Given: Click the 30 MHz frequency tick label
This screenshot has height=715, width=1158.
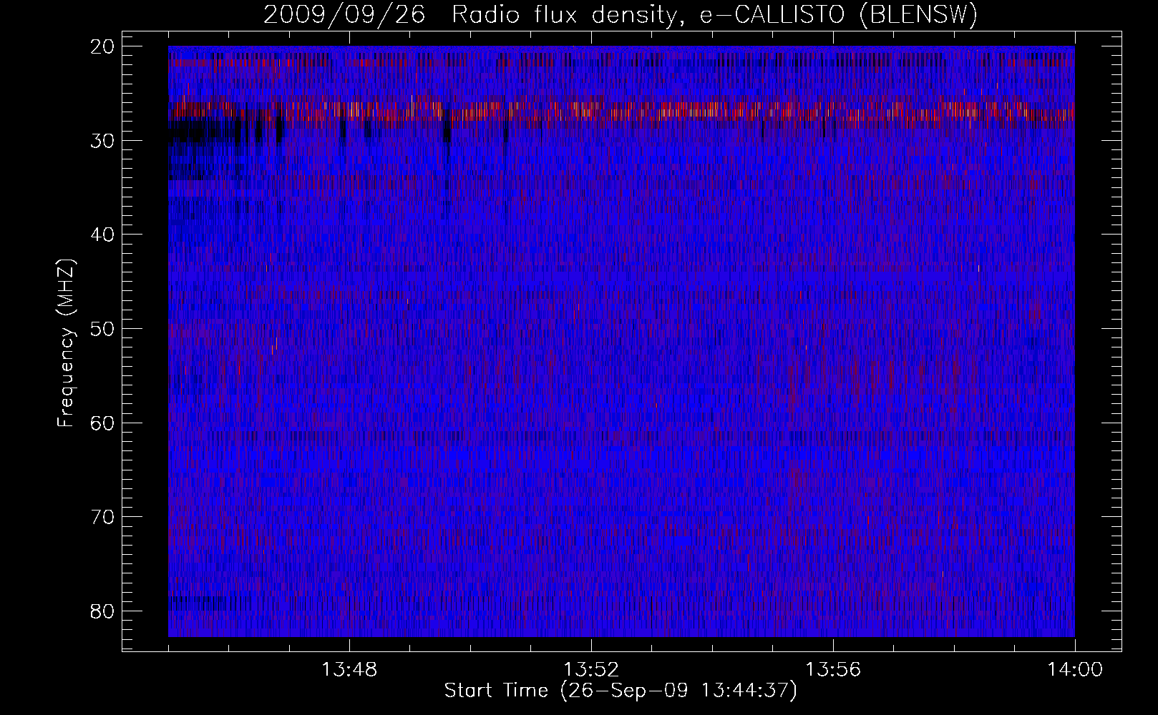Looking at the screenshot, I should click(103, 140).
